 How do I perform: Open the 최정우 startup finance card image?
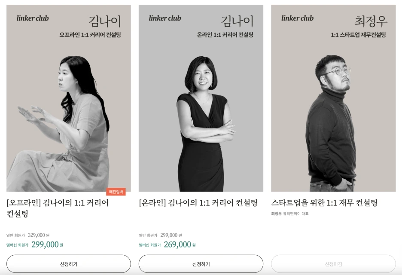coord(333,98)
